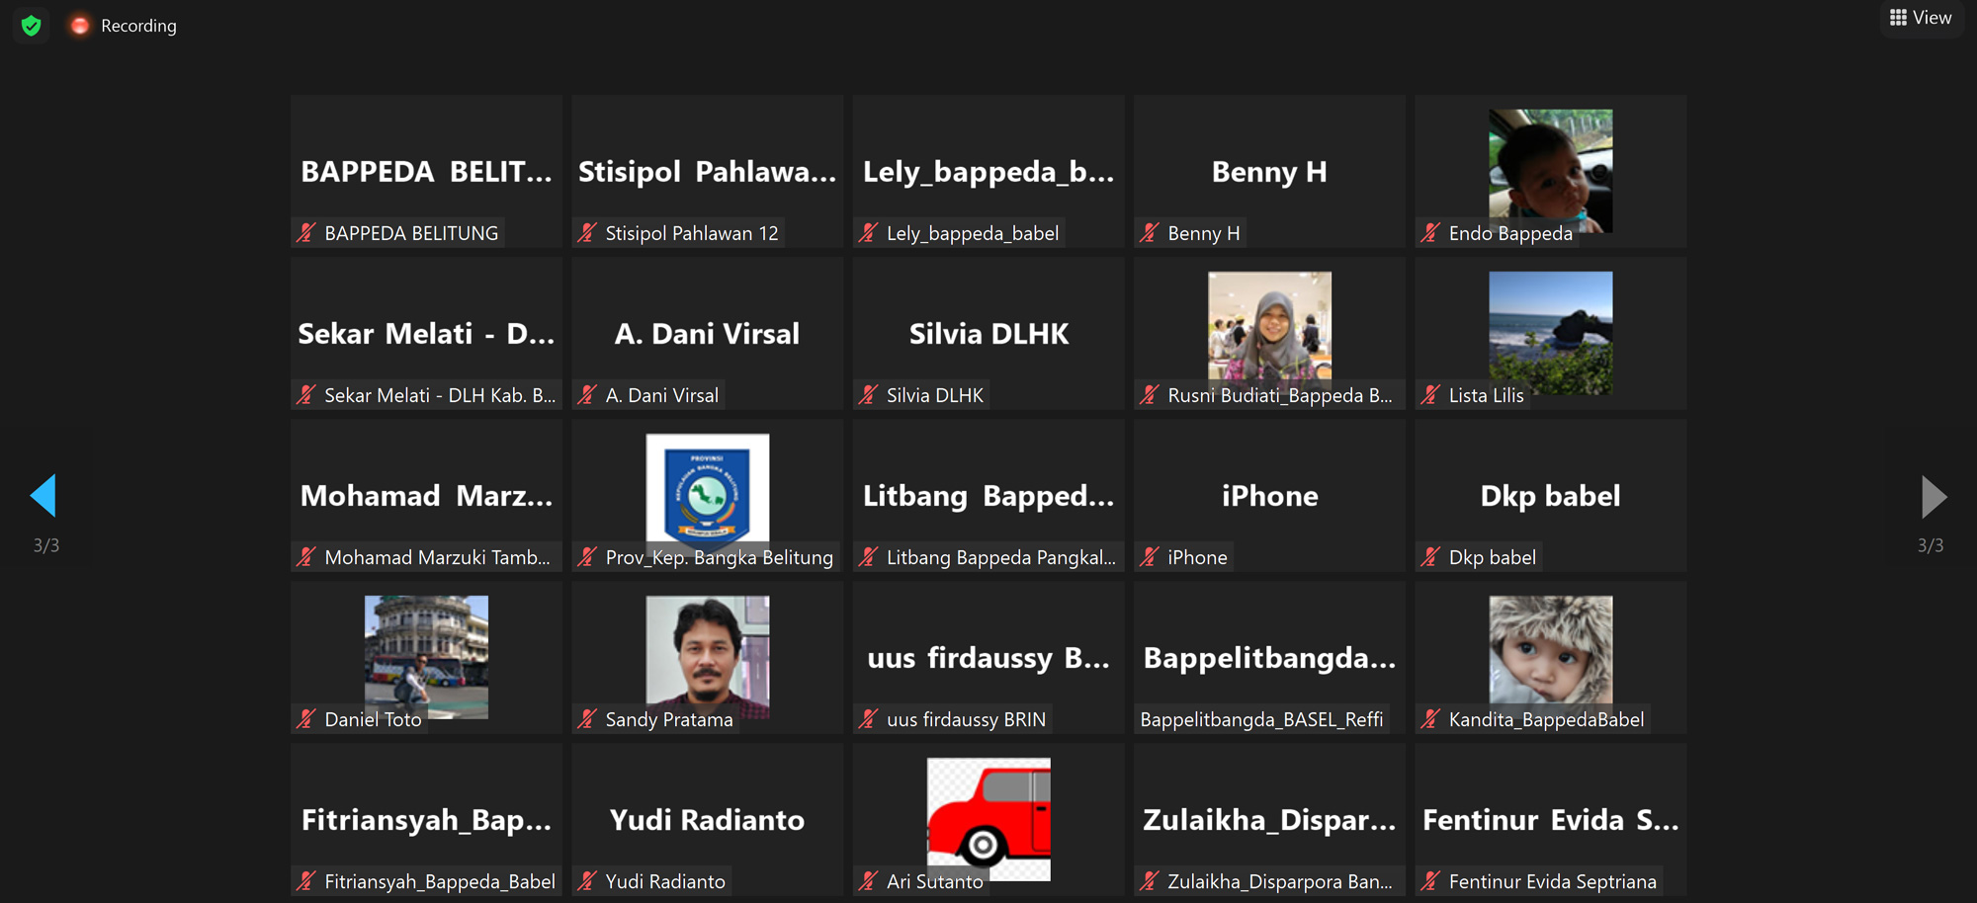Select Rusni Budiati's profile photo
This screenshot has height=903, width=1977.
tap(1269, 326)
